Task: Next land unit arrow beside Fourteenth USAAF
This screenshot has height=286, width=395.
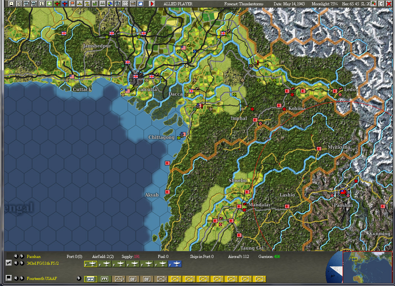Action: click(22, 278)
